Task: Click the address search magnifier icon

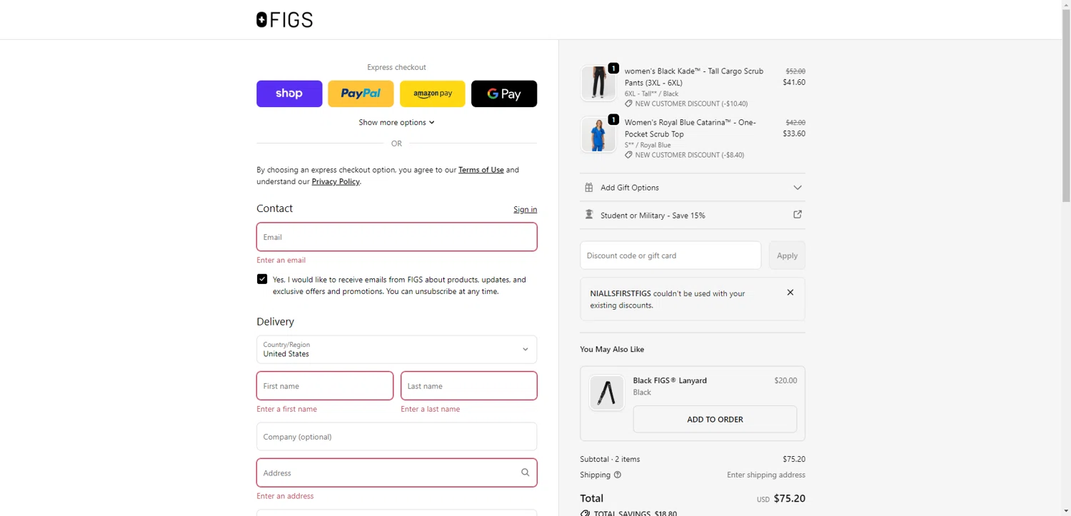Action: click(526, 472)
